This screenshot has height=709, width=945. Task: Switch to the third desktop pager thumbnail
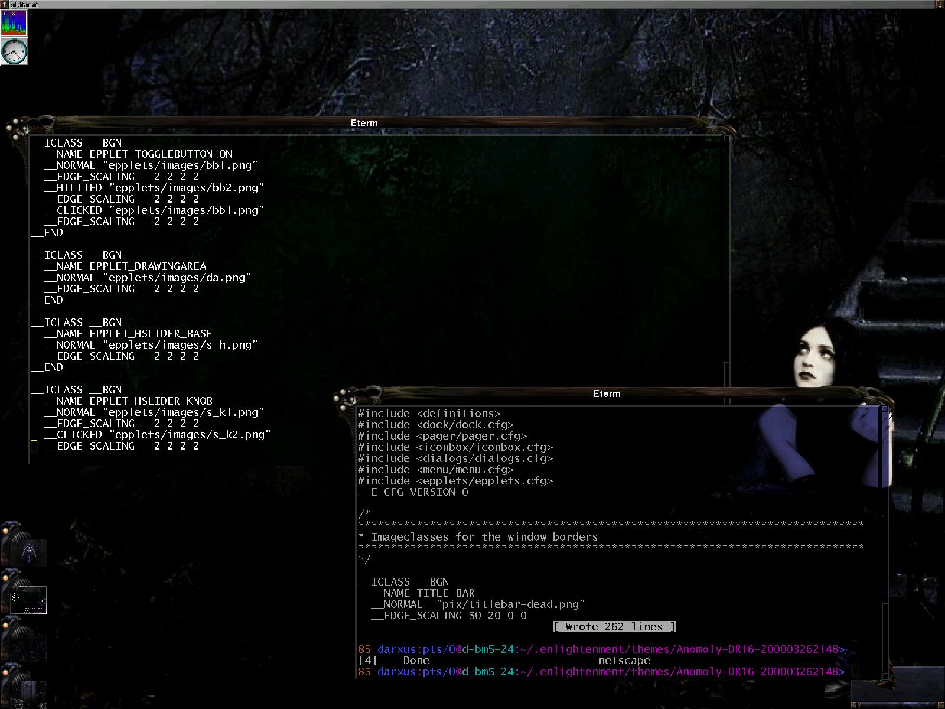point(28,647)
